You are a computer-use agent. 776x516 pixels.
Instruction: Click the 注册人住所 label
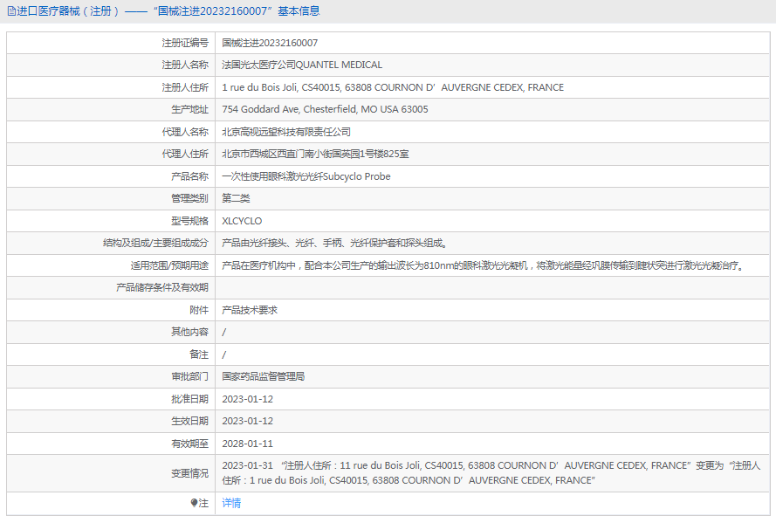[x=185, y=87]
